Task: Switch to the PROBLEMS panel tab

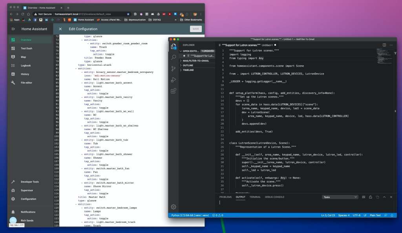Action: (225, 197)
